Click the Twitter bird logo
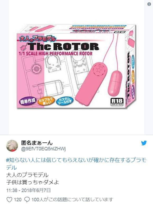 pos(144,143)
